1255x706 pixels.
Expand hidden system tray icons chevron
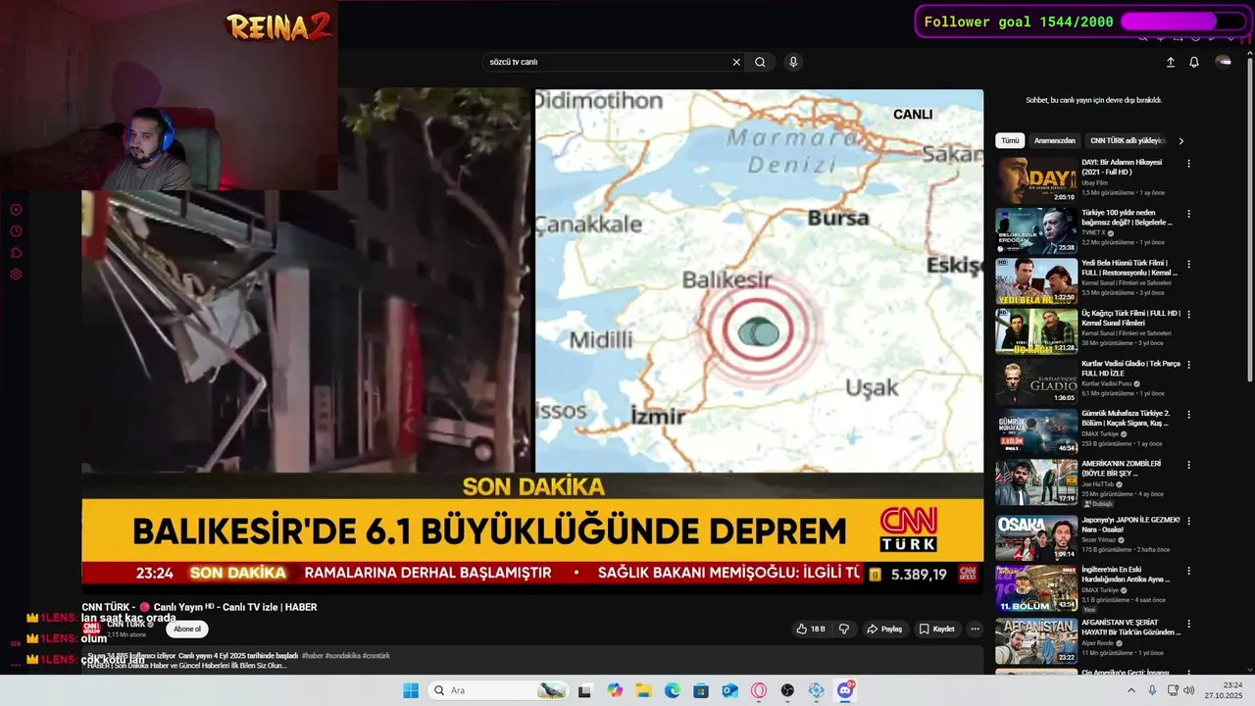pos(1130,690)
